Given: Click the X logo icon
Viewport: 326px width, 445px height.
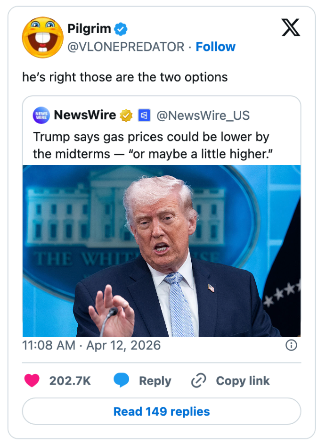Looking at the screenshot, I should pyautogui.click(x=290, y=29).
